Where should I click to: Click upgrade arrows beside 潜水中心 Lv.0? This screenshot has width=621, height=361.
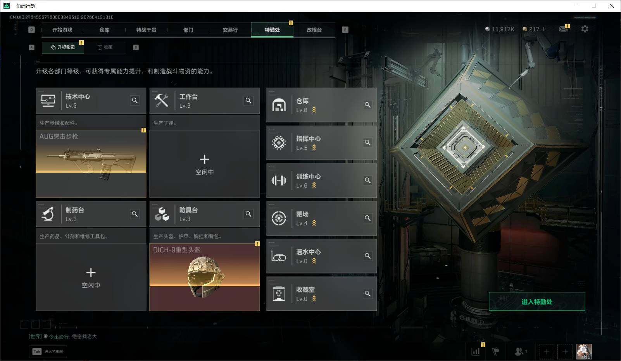click(314, 261)
